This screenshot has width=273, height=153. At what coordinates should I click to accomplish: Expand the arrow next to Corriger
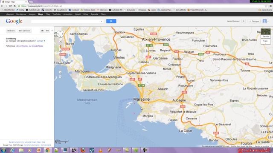(44, 41)
